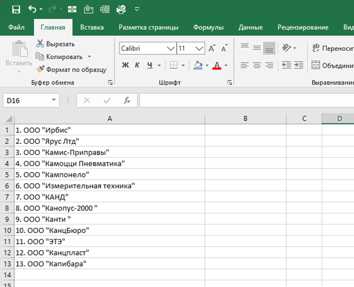Open the Данные tab
This screenshot has width=354, height=287.
tap(250, 27)
